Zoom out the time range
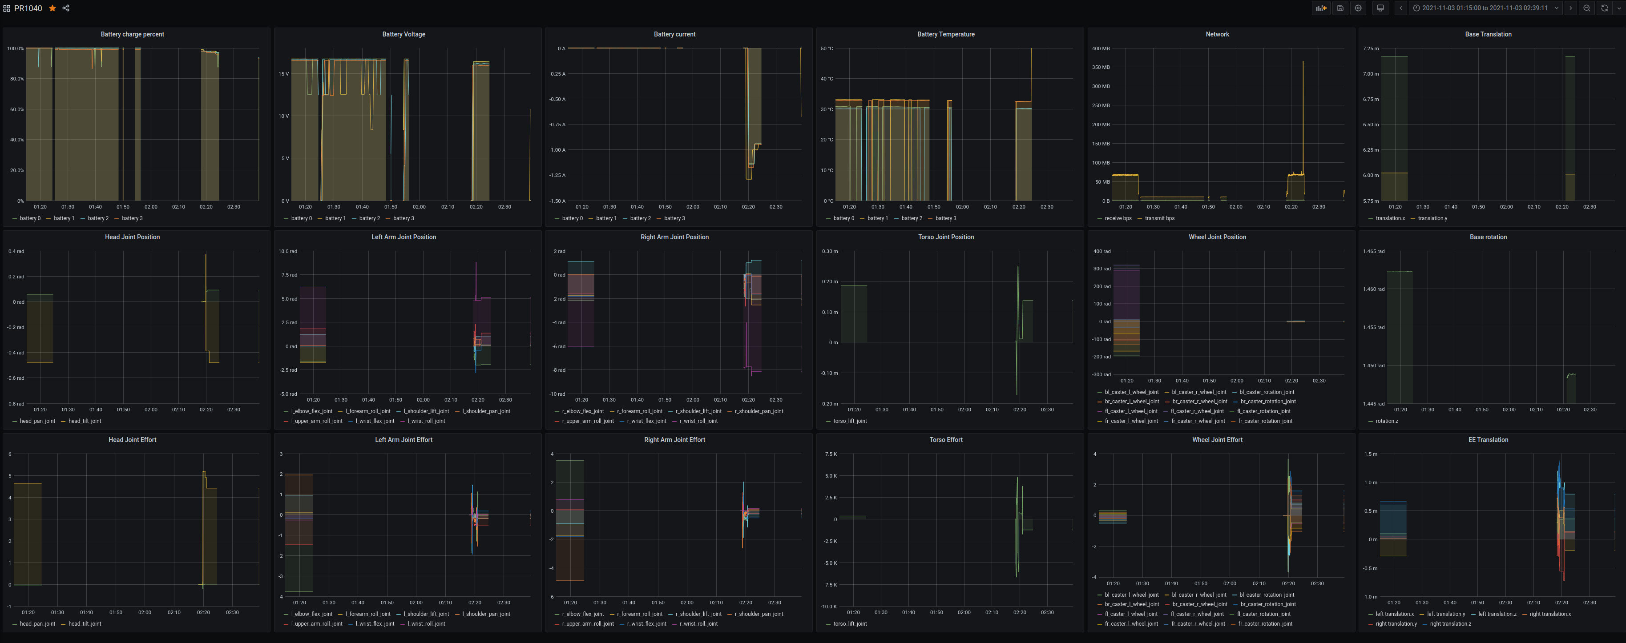 pos(1586,8)
